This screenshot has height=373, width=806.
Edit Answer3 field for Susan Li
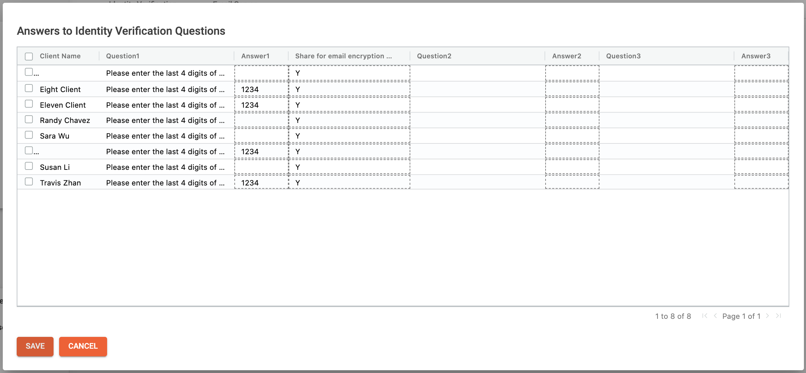tap(761, 167)
